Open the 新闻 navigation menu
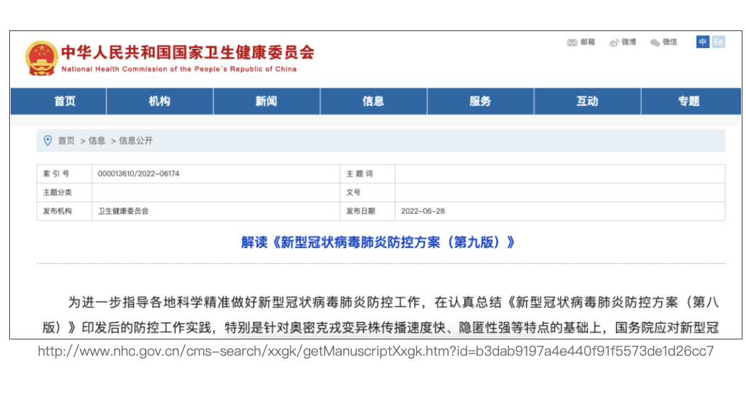 click(266, 101)
